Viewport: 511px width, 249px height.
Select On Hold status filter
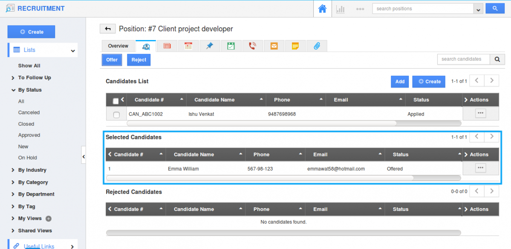(27, 158)
